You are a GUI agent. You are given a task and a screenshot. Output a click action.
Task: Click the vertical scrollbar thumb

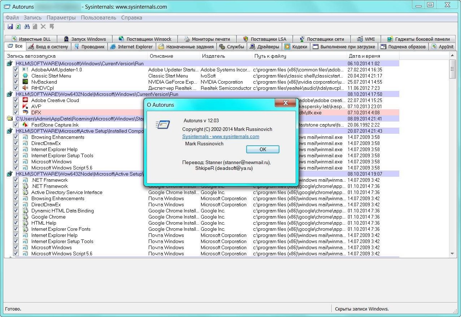(x=452, y=69)
